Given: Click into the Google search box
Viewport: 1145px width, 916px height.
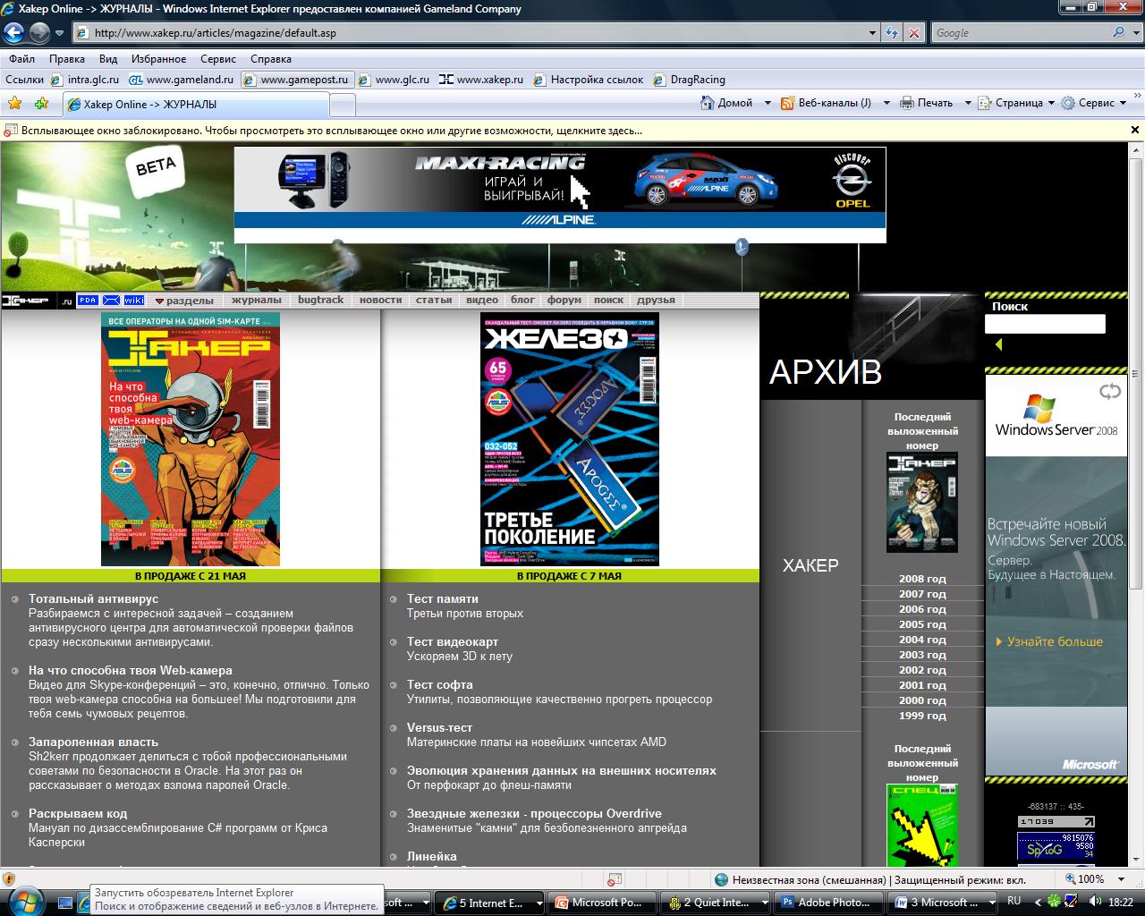Looking at the screenshot, I should pos(1019,33).
